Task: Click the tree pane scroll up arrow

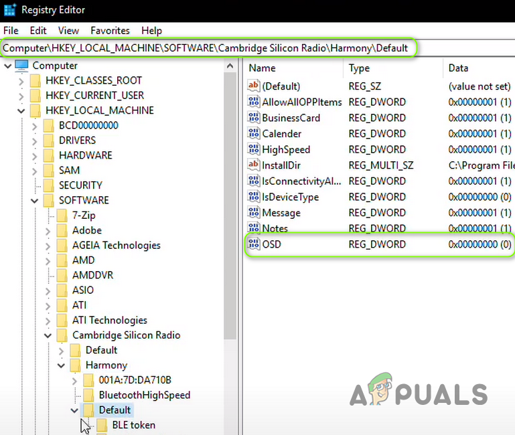Action: [230, 66]
